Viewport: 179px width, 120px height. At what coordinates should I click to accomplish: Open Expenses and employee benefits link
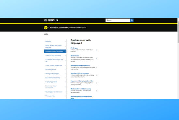82,81
